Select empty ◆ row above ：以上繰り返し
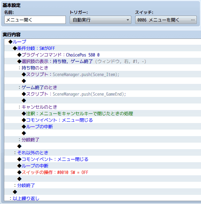 pyautogui.click(x=102, y=192)
